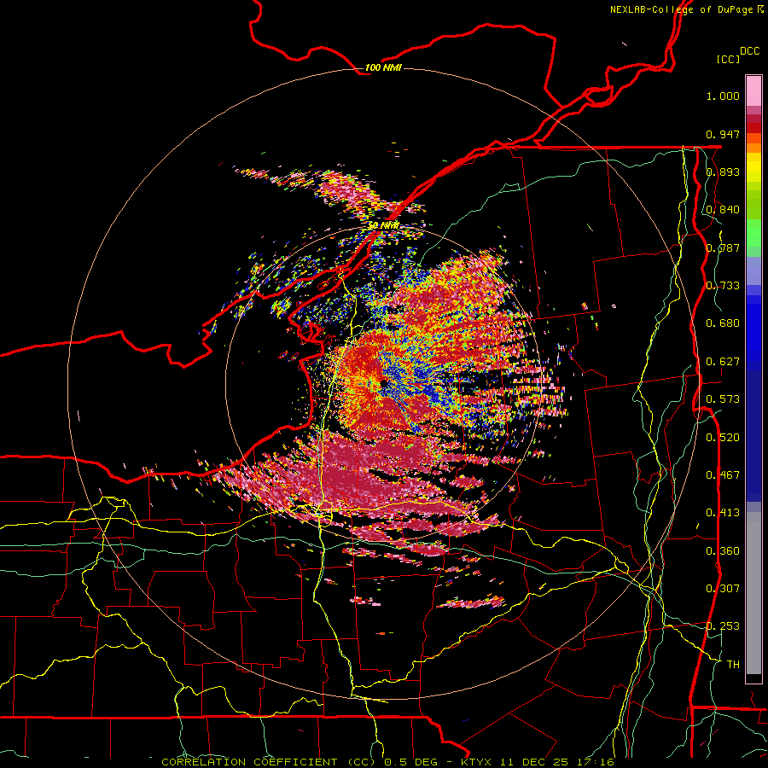Click the CORRELATION COEFFICIENT (CC) footer title

(x=269, y=762)
